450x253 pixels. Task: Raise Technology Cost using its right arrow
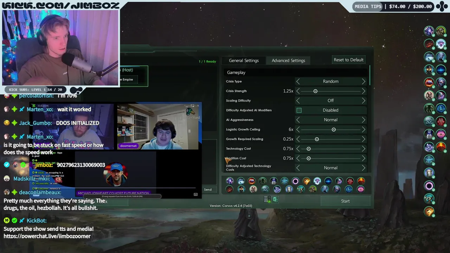(364, 149)
